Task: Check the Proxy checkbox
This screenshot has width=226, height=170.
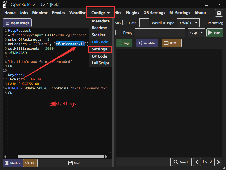Action: [118, 33]
